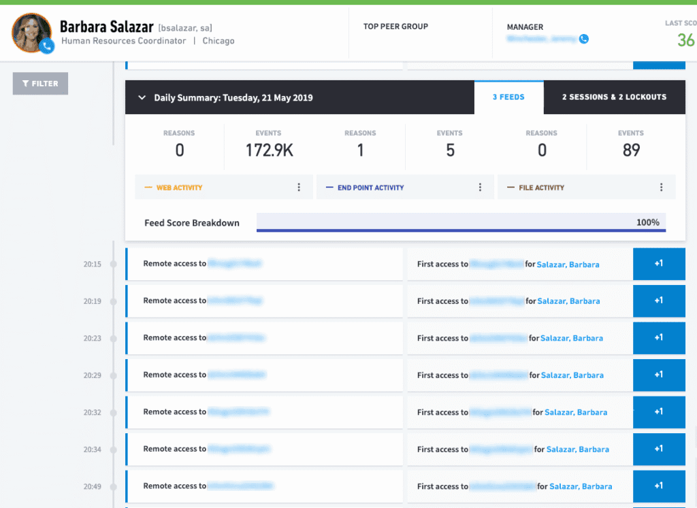Click the timeline dot at 20:15
The width and height of the screenshot is (697, 508).
(x=114, y=265)
